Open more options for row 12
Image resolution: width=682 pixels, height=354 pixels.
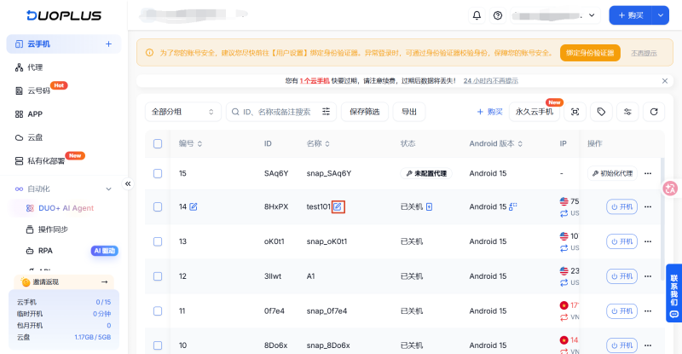(x=648, y=276)
